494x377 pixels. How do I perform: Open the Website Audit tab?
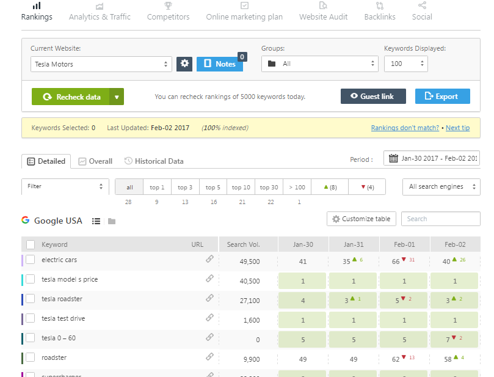click(323, 12)
